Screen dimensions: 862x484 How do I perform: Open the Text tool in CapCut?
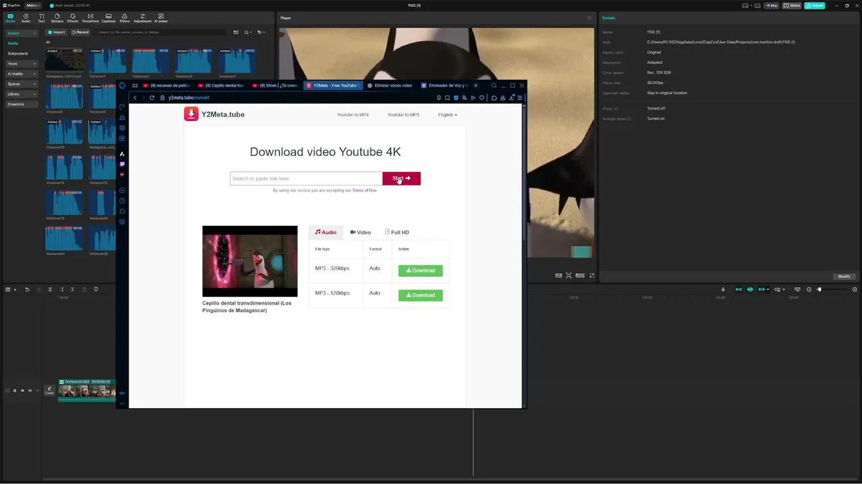click(41, 17)
